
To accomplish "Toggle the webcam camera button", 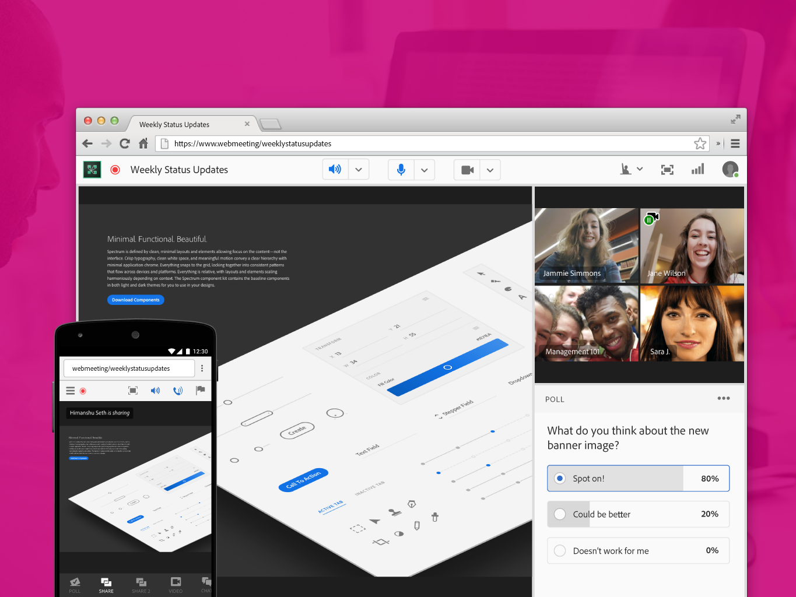I will 467,170.
